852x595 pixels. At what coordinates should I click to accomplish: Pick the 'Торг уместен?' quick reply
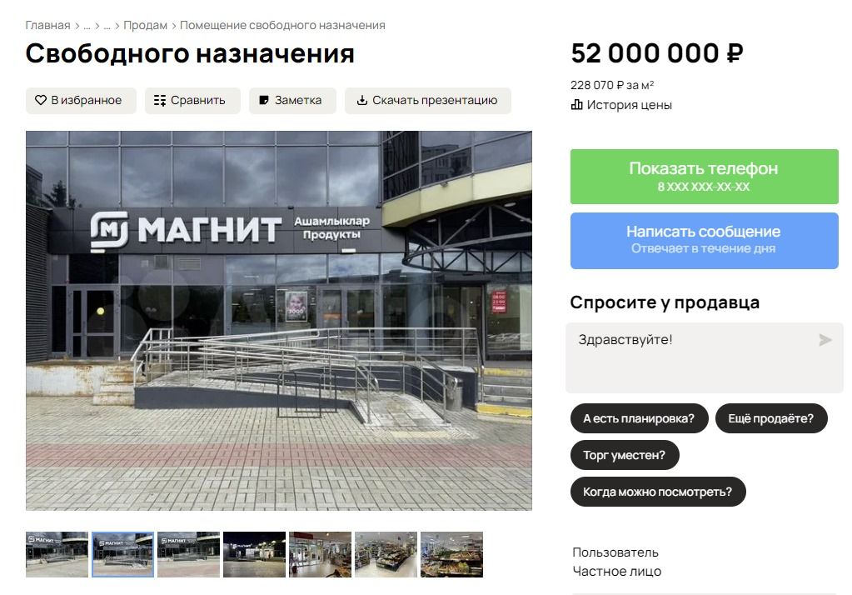point(625,455)
